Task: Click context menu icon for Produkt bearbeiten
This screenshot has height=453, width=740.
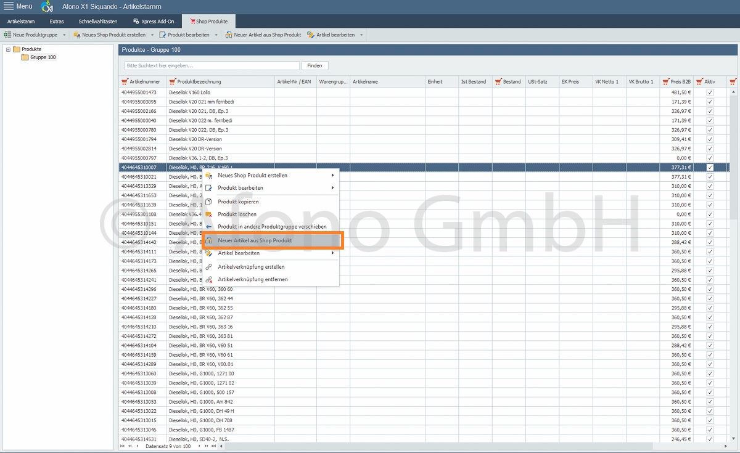Action: (x=208, y=188)
